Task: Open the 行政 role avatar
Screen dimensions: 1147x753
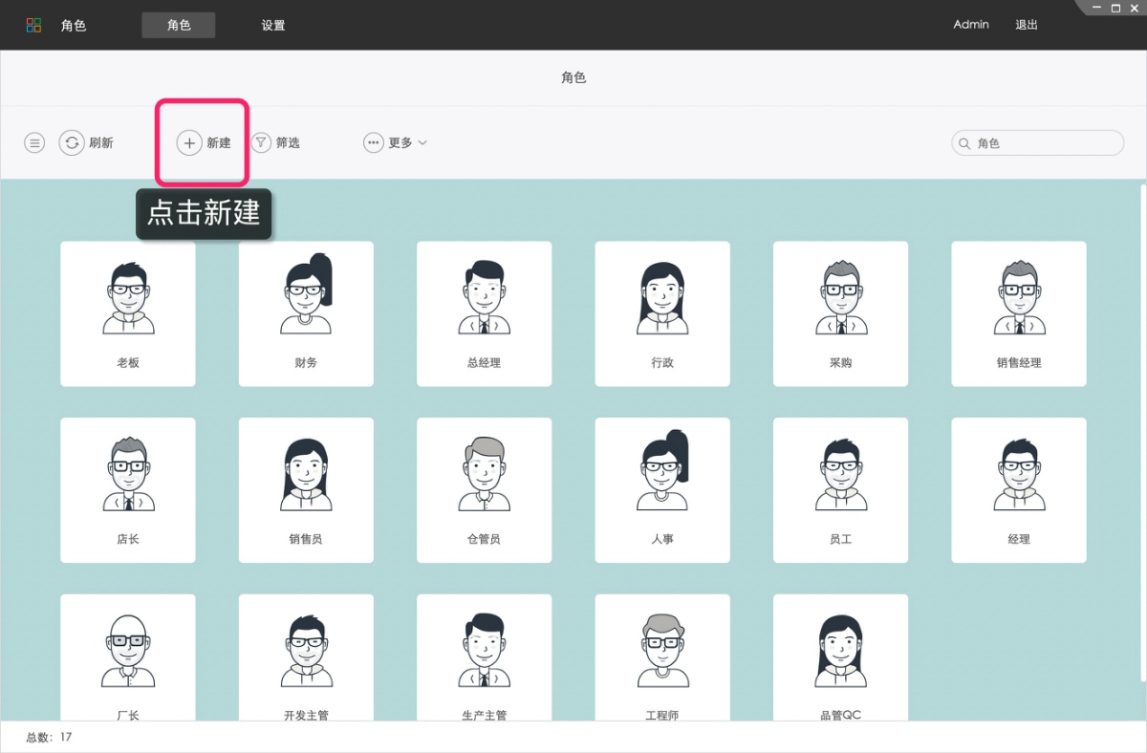Action: [x=662, y=297]
